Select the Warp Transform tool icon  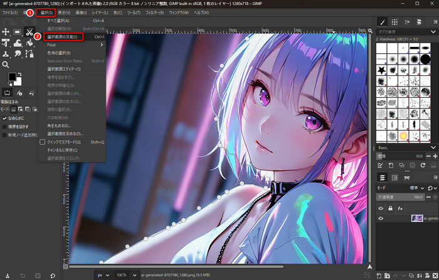point(18,43)
